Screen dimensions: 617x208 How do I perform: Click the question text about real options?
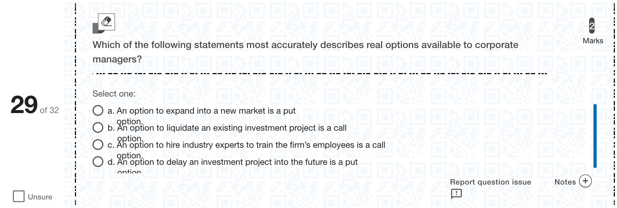coord(305,52)
